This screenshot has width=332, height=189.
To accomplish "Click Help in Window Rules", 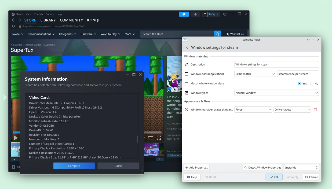I will pyautogui.click(x=192, y=177).
